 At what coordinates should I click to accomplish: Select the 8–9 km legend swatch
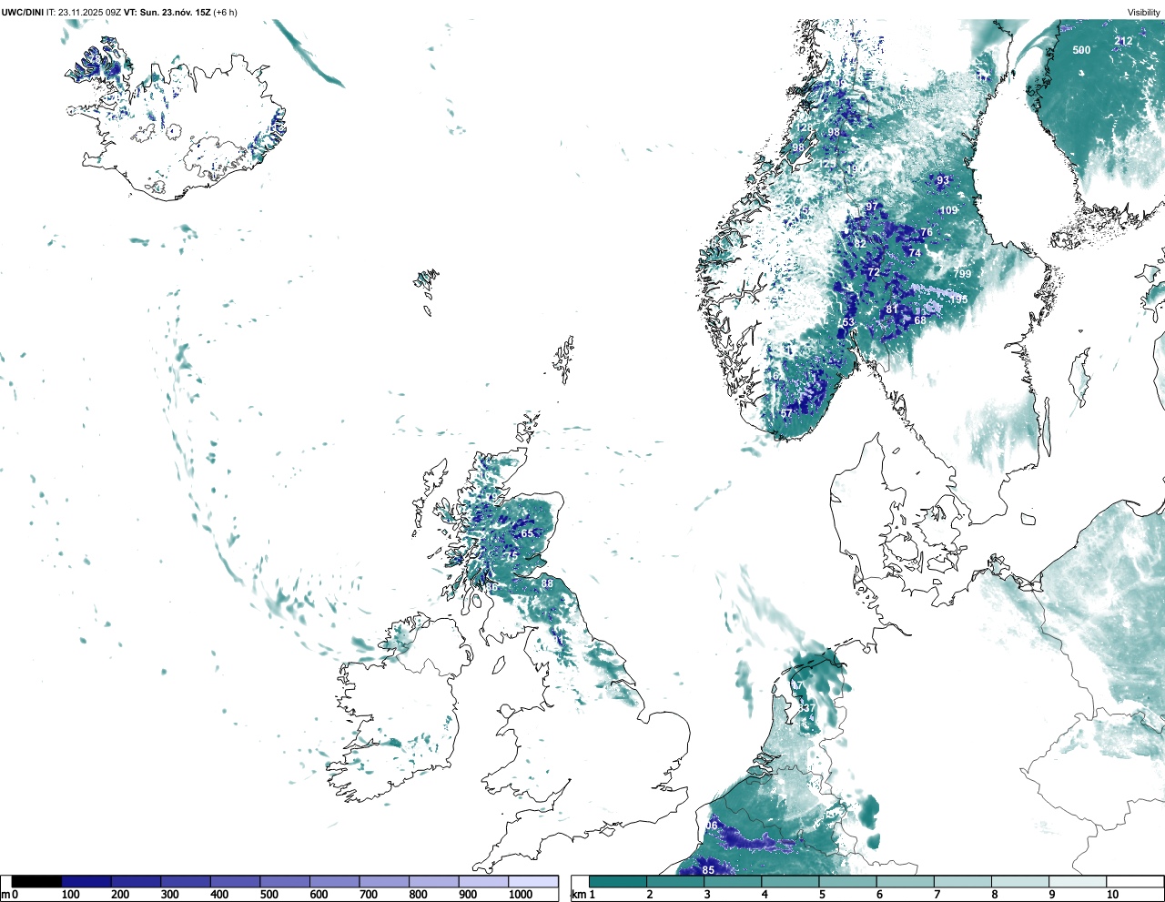pos(1019,881)
